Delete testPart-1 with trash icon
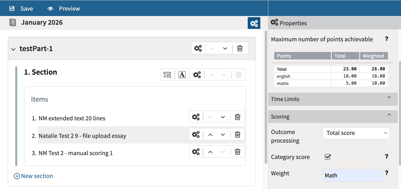Screen dimensions: 401x189 point(240,48)
